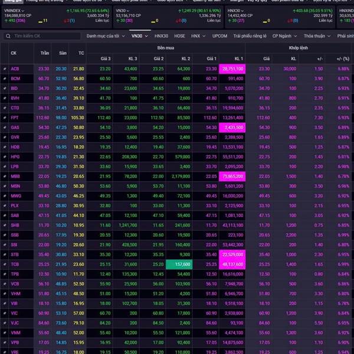Pin the HPG row
This screenshot has width=354, height=354.
point(5,157)
